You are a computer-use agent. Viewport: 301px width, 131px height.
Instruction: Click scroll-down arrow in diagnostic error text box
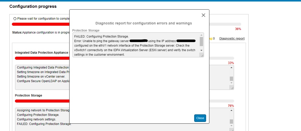pos(201,50)
